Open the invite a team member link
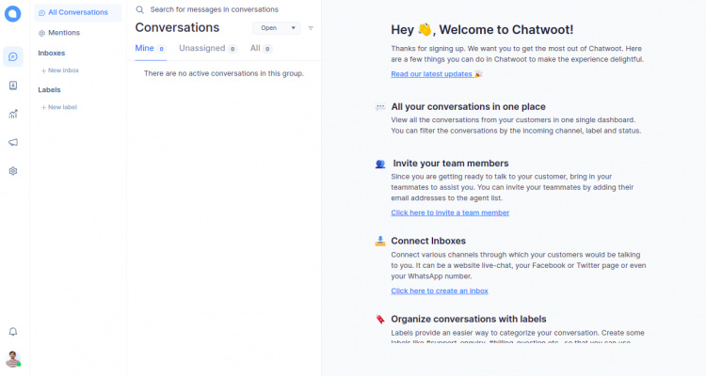Viewport: 706px width, 376px height. click(450, 212)
